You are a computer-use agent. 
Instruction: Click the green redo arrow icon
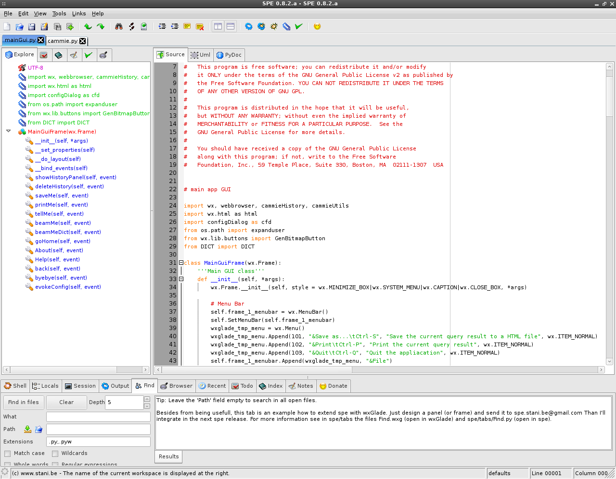[101, 26]
